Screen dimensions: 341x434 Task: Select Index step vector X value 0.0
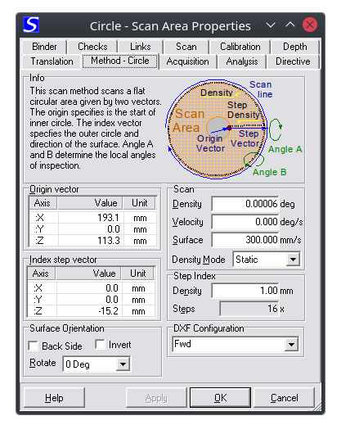[89, 288]
